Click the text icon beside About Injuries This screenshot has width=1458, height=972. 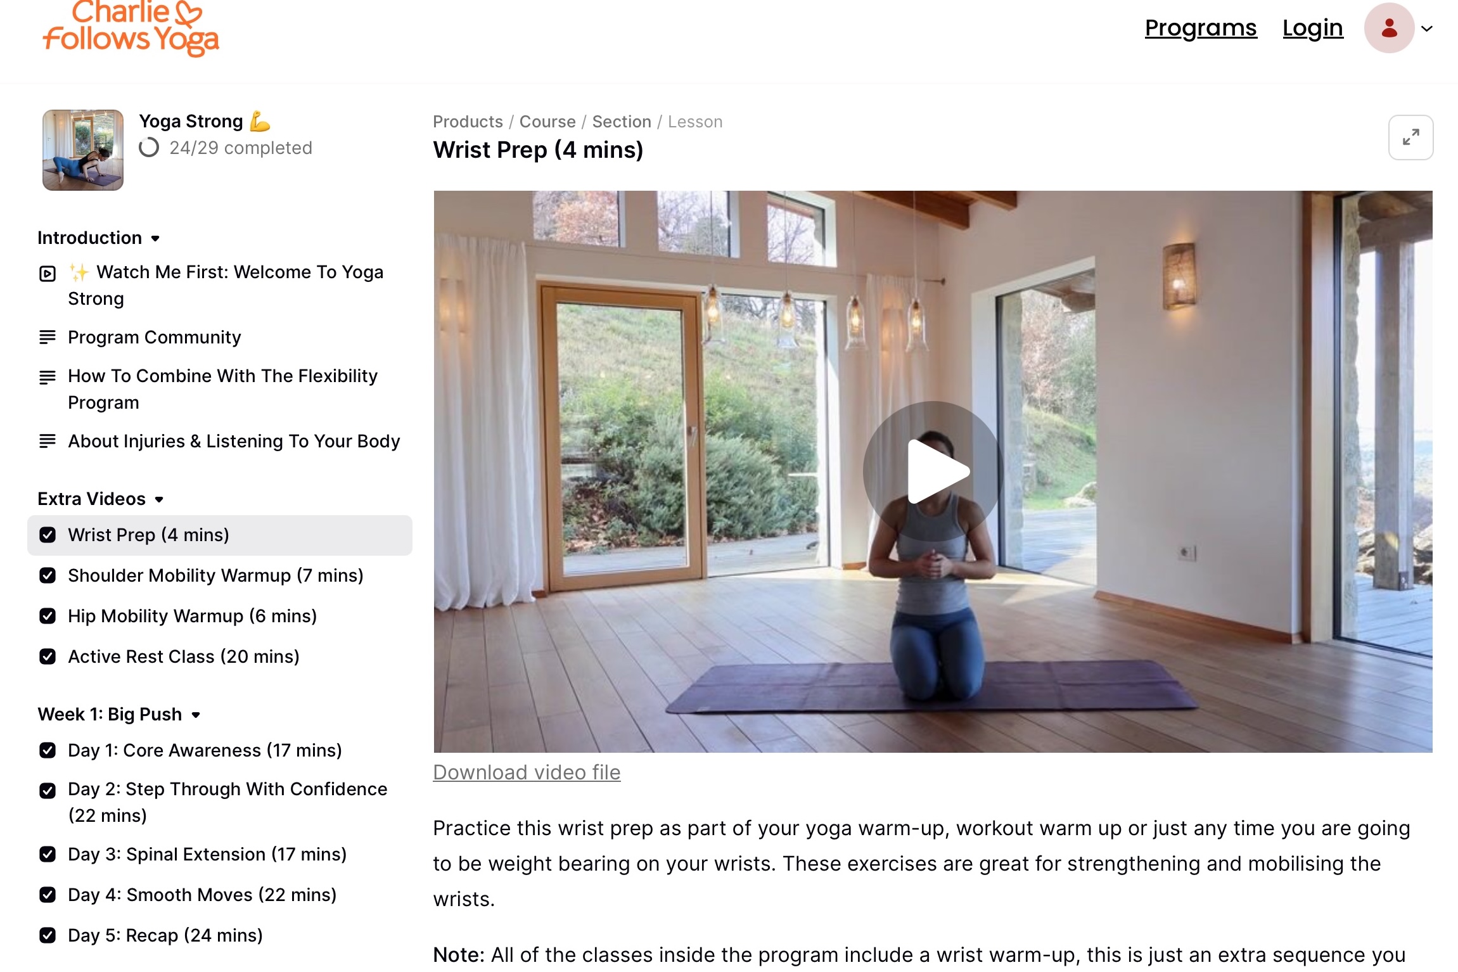point(48,441)
